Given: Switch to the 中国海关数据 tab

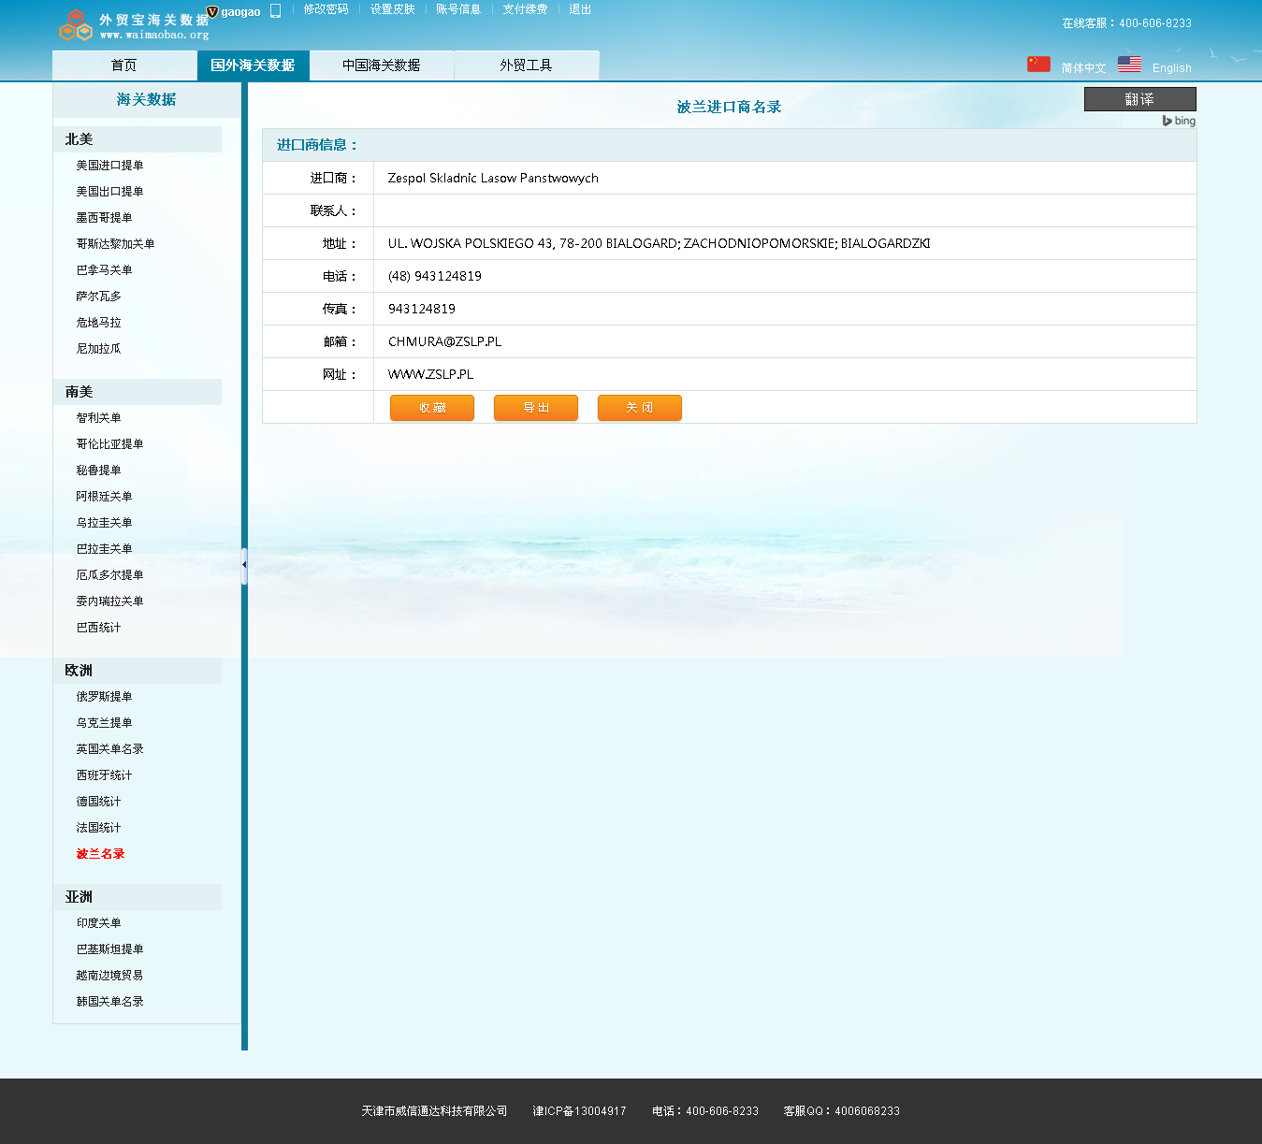Looking at the screenshot, I should (x=381, y=65).
